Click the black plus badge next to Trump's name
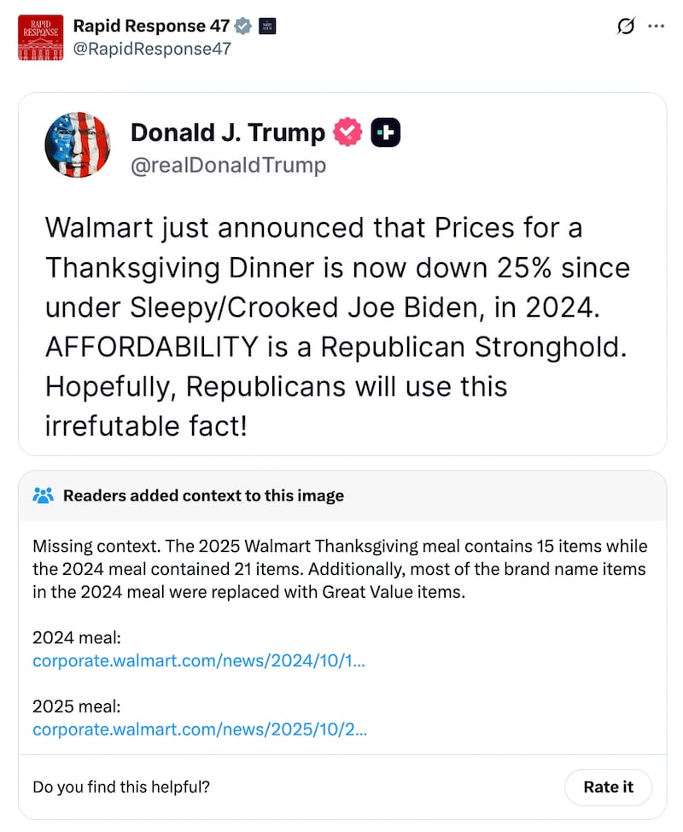This screenshot has height=832, width=683. click(x=386, y=132)
